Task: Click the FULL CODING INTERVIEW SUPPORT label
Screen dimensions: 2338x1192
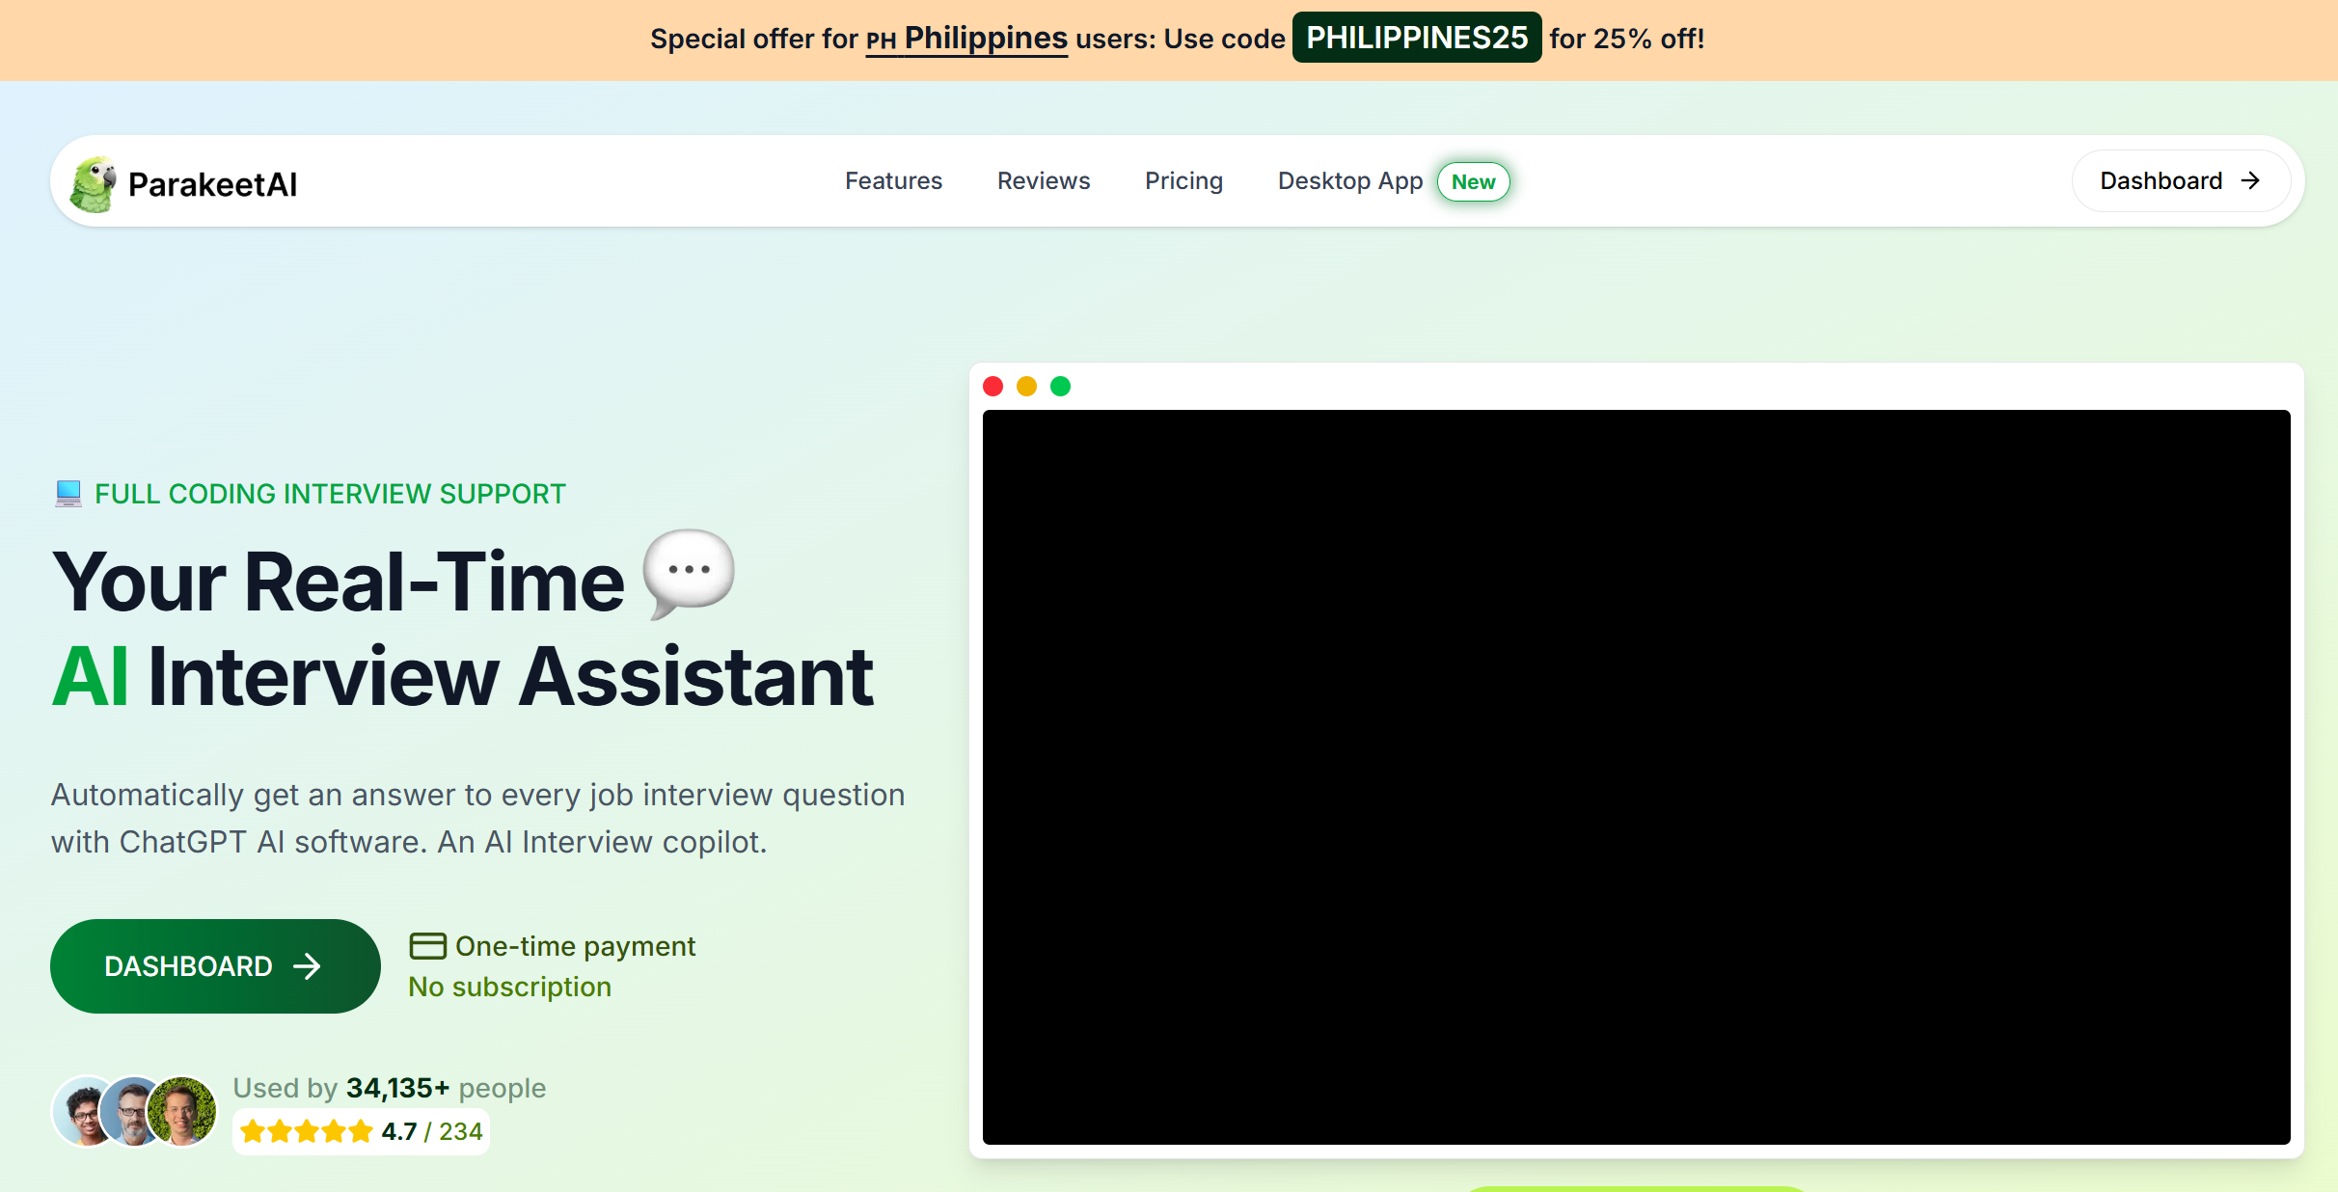Action: (x=330, y=494)
